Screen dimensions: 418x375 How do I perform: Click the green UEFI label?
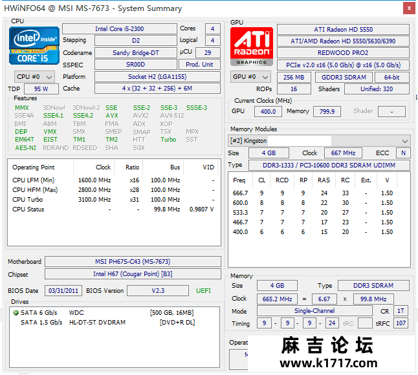[x=203, y=290]
